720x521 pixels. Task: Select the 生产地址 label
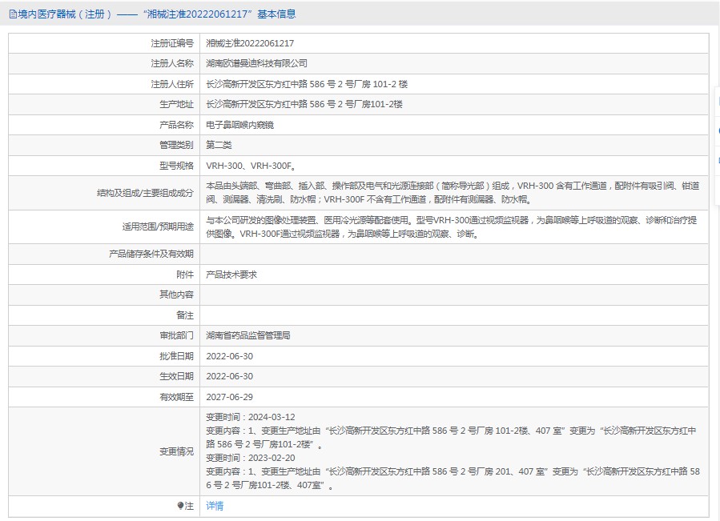point(176,104)
